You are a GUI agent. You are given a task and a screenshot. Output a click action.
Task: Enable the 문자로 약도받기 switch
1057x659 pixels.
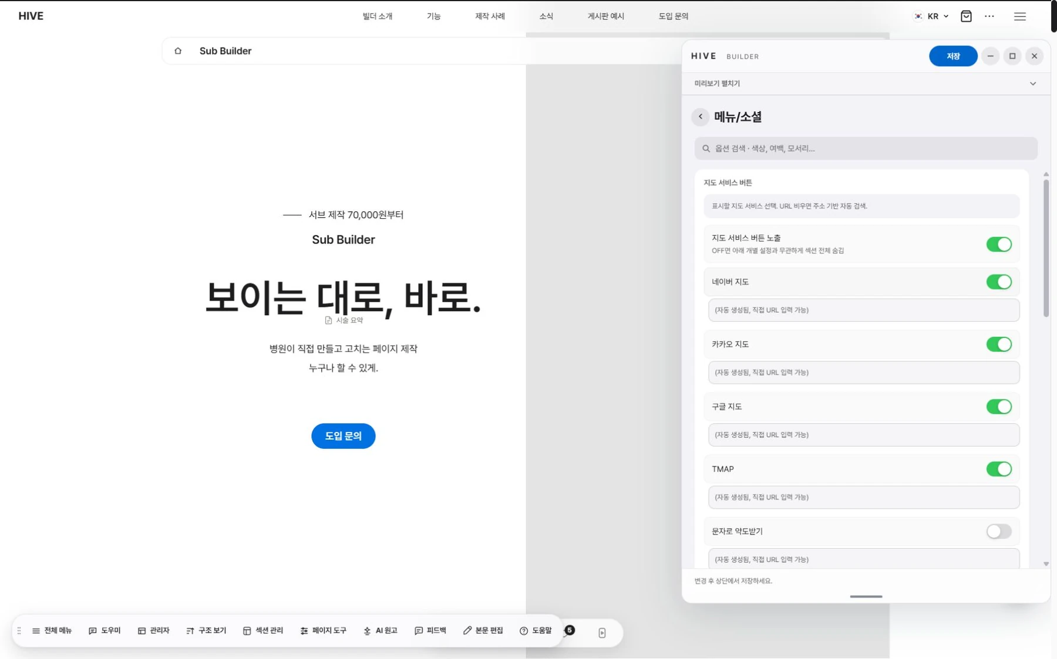pos(999,531)
